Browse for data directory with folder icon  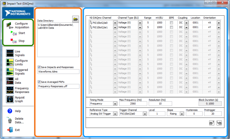[x=75, y=19]
